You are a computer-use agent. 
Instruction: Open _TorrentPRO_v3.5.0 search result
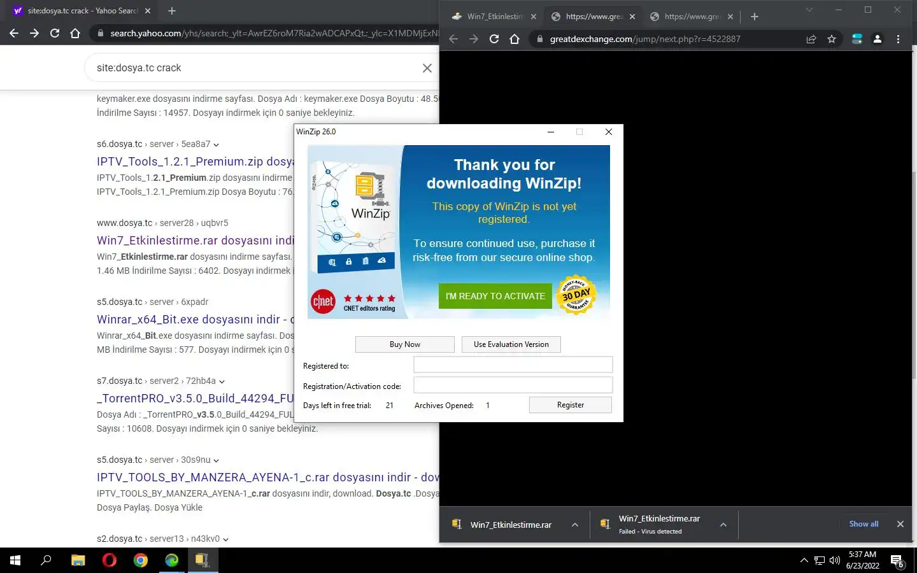pyautogui.click(x=195, y=399)
